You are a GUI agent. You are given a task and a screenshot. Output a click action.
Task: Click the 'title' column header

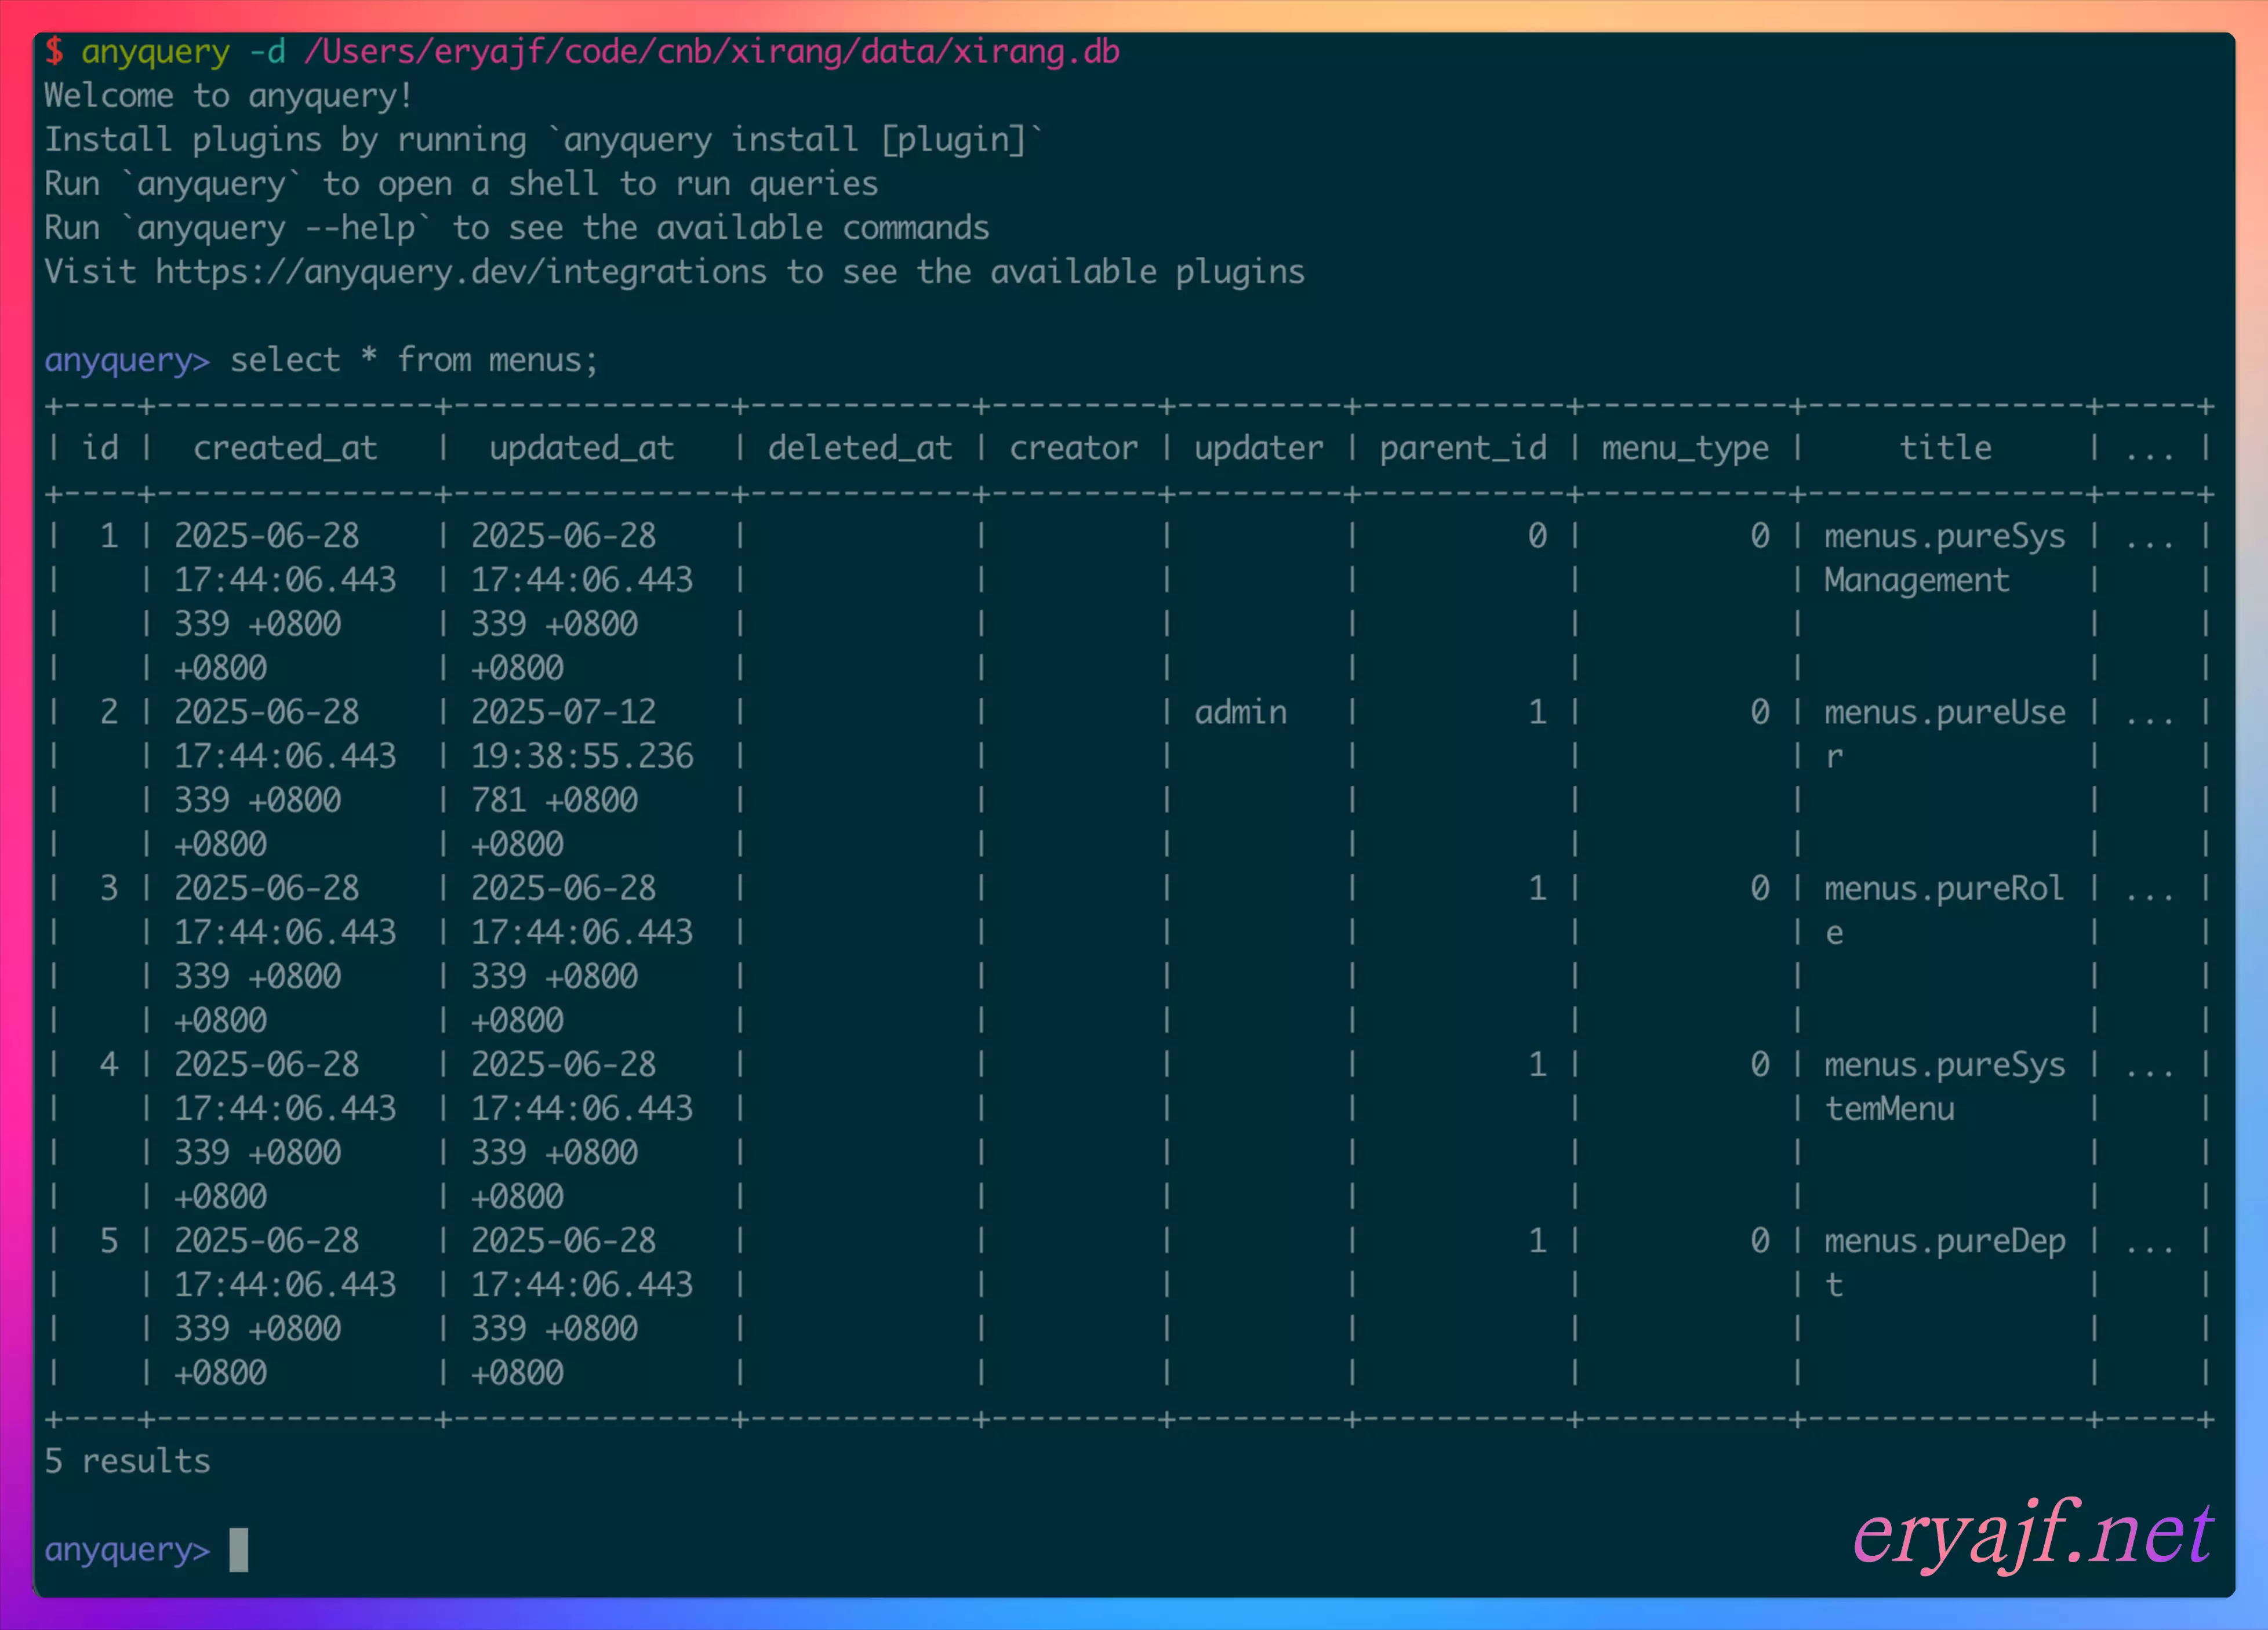pos(1945,448)
